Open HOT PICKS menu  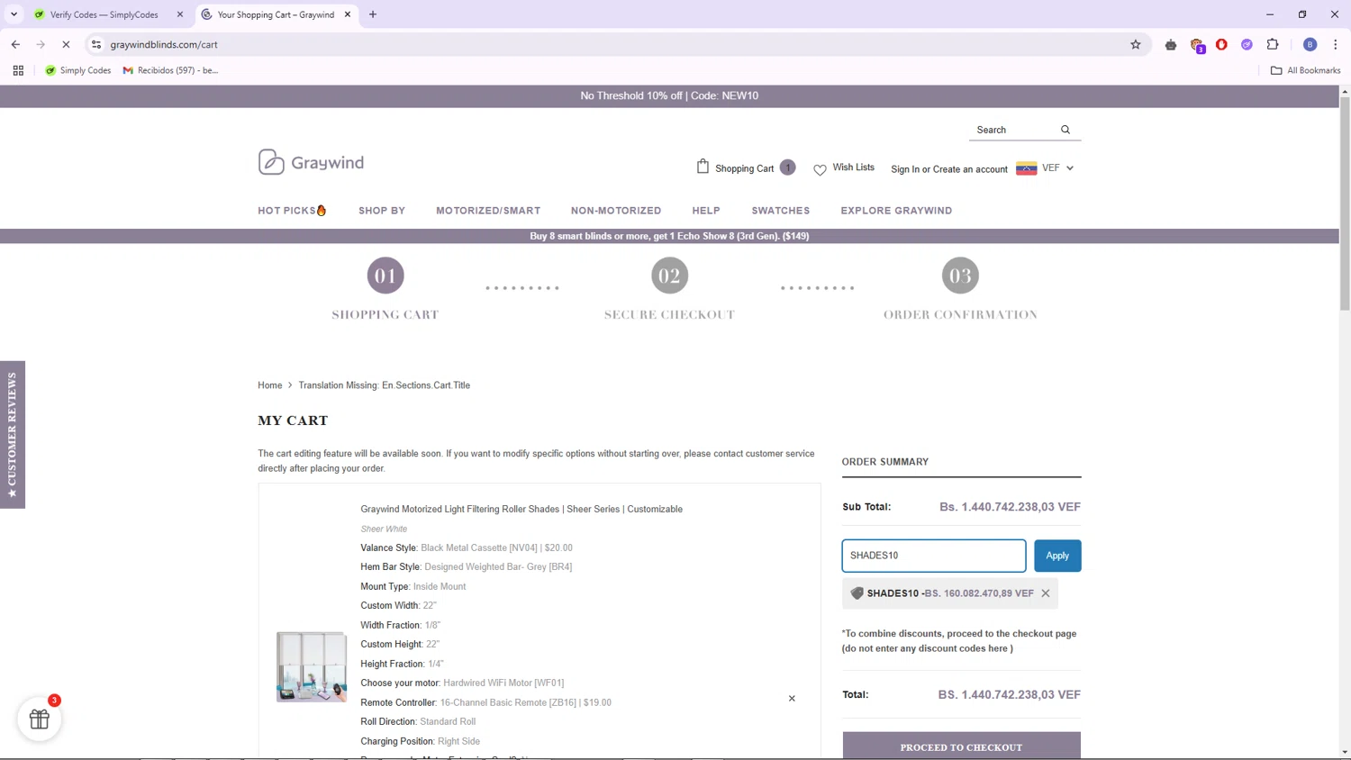292,211
